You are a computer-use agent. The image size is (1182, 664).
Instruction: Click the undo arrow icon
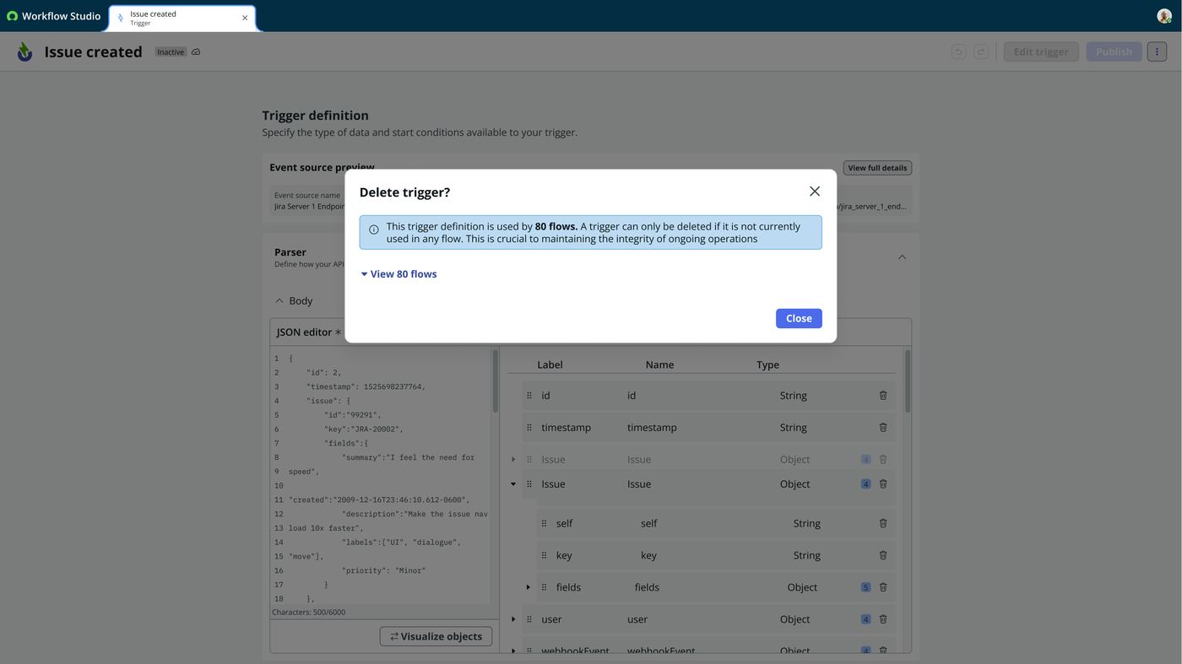958,51
